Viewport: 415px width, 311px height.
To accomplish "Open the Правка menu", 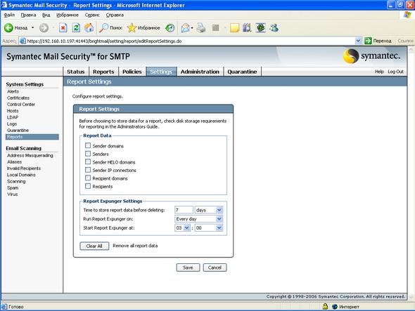I will 28,15.
